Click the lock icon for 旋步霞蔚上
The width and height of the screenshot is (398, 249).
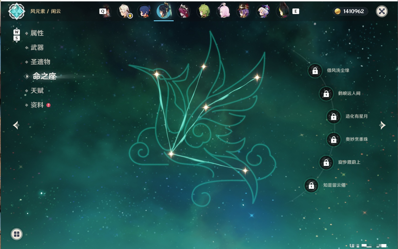pyautogui.click(x=326, y=162)
